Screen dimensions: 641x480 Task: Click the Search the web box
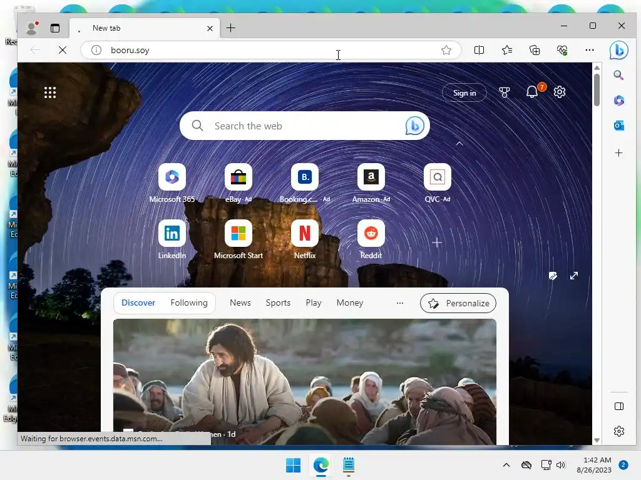pos(305,126)
